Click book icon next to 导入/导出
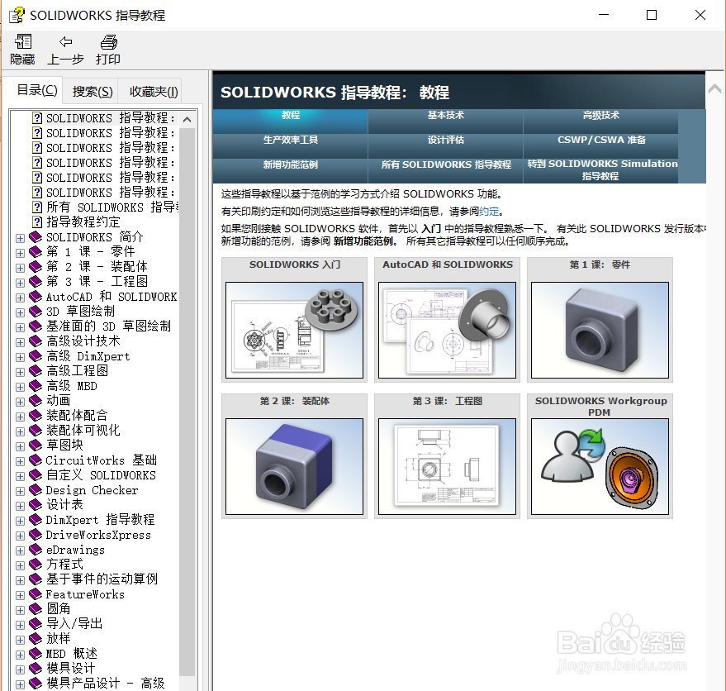The width and height of the screenshot is (726, 691). [36, 624]
